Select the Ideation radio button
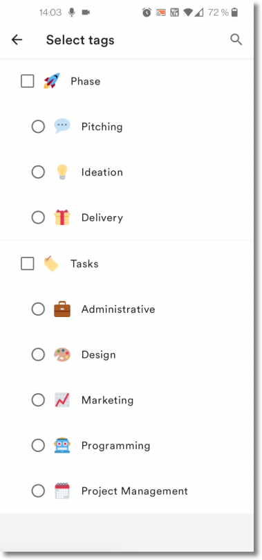262x560 pixels. 38,172
